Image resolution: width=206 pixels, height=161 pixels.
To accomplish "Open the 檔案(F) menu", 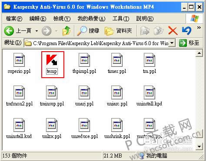I will tap(14, 19).
